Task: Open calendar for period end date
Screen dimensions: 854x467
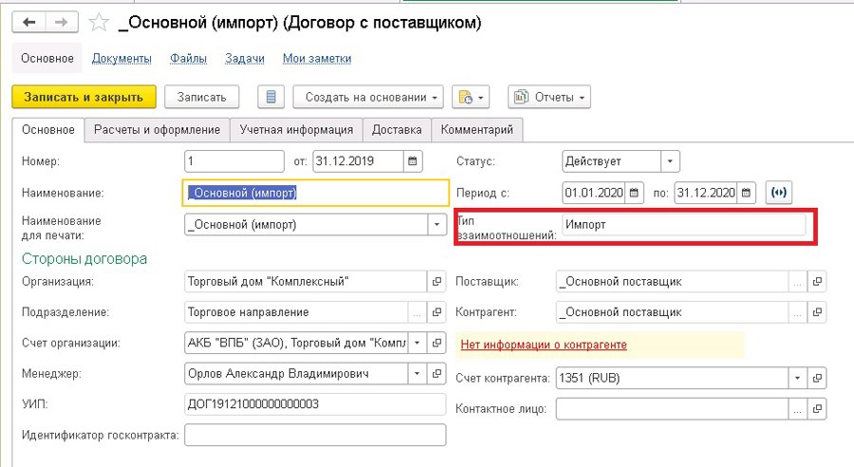Action: pyautogui.click(x=747, y=193)
